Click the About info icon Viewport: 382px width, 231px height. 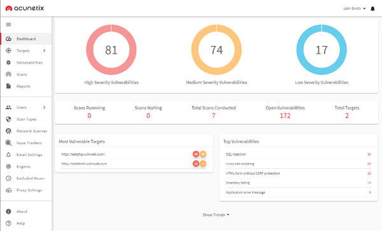(x=8, y=211)
